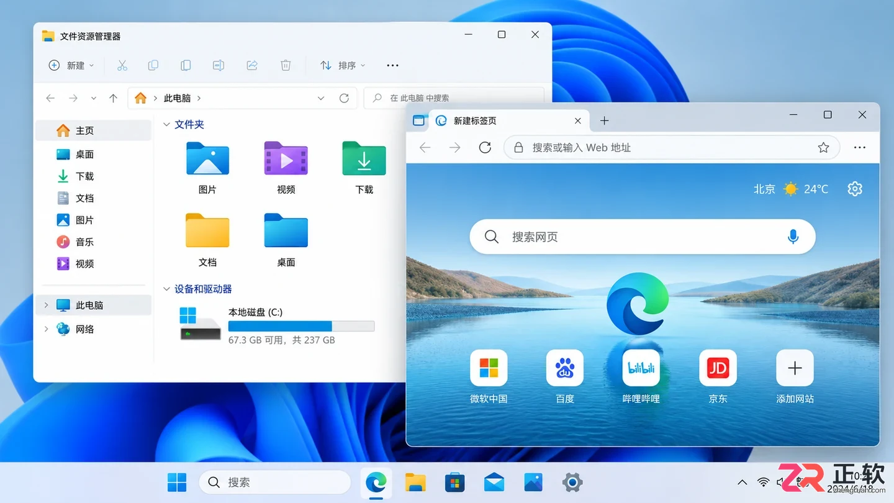Close the 新建标签页 tab in Edge
This screenshot has height=503, width=894.
click(x=577, y=121)
